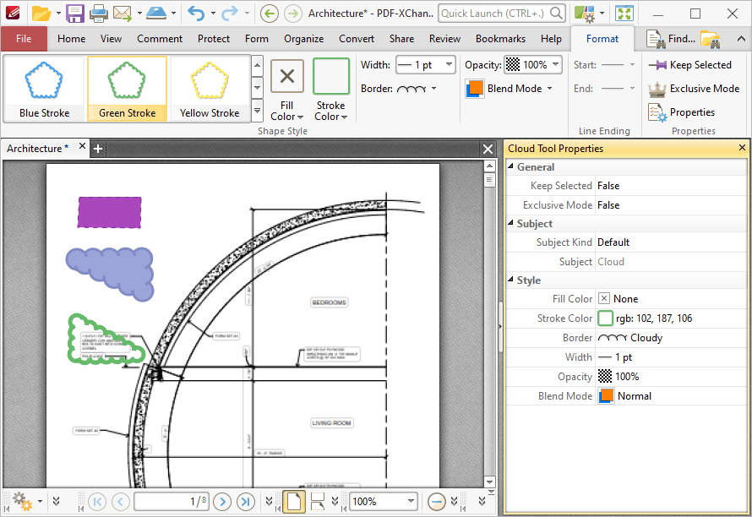This screenshot has width=752, height=517.
Task: Select the Green Stroke cloud style
Action: click(127, 89)
